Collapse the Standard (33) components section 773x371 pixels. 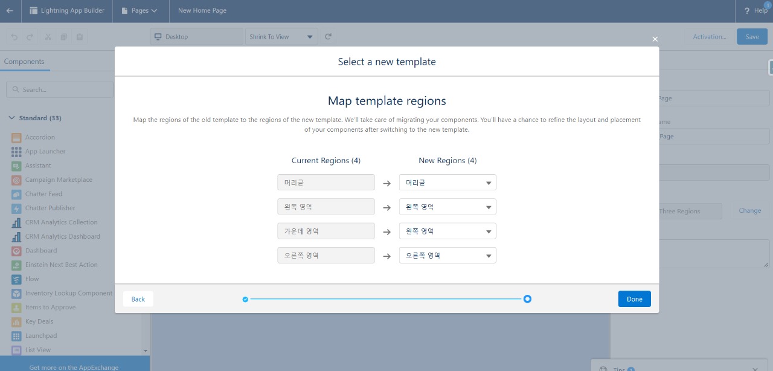point(12,118)
